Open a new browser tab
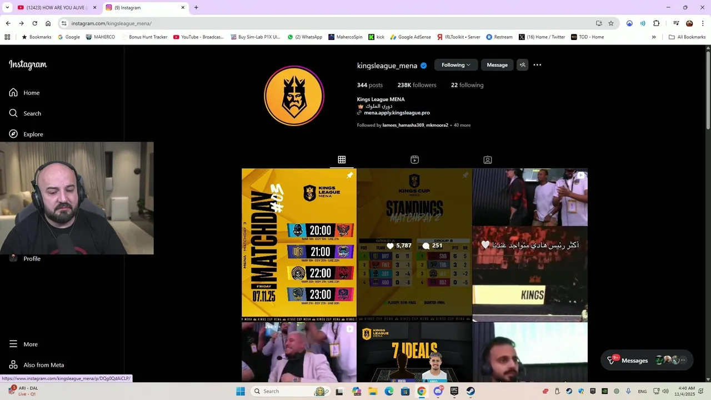The width and height of the screenshot is (711, 400). [x=196, y=8]
